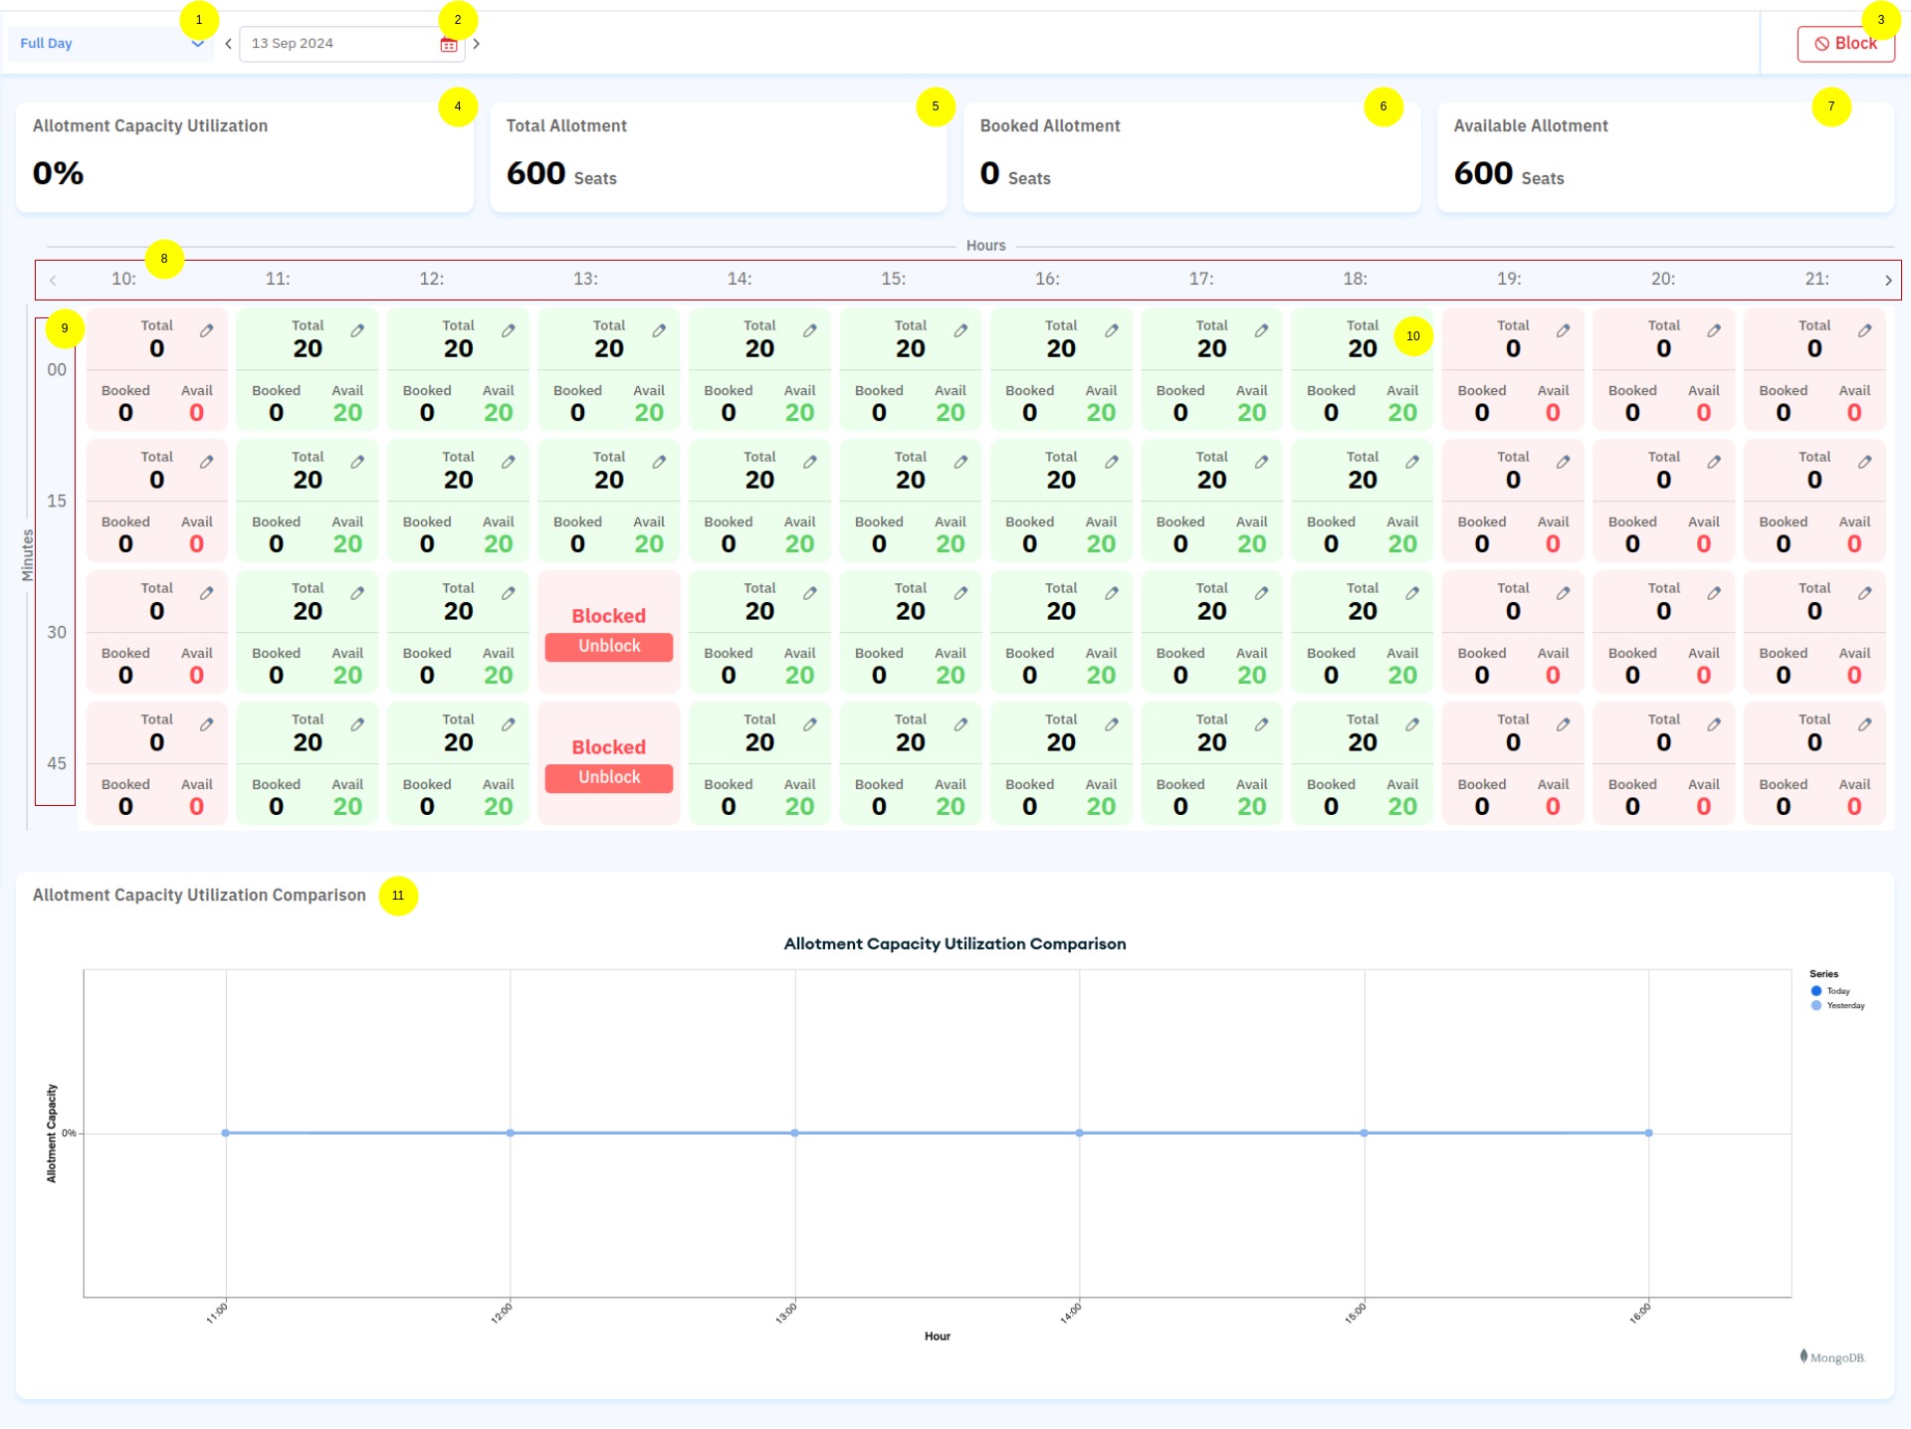Click pencil icon for 19:15 slot

tap(1563, 462)
